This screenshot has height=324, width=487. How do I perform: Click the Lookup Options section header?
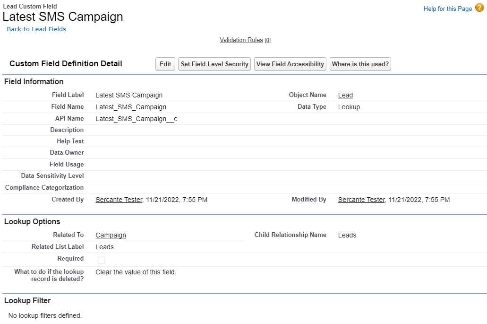[32, 221]
